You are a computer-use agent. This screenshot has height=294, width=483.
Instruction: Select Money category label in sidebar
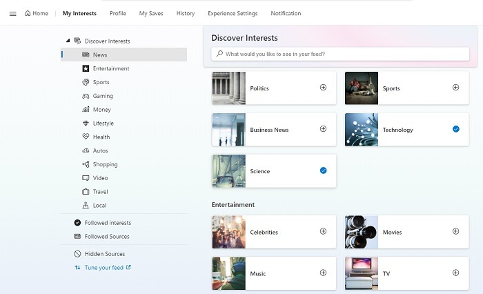pyautogui.click(x=101, y=110)
